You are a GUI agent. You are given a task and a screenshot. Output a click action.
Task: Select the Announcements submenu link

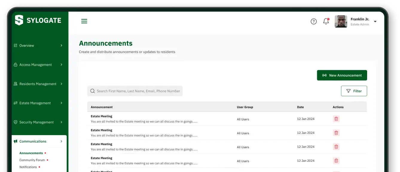pos(31,153)
